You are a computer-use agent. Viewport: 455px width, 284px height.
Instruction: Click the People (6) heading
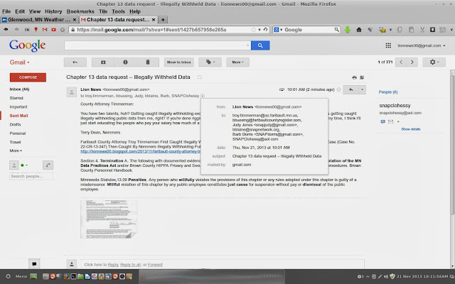(x=388, y=92)
